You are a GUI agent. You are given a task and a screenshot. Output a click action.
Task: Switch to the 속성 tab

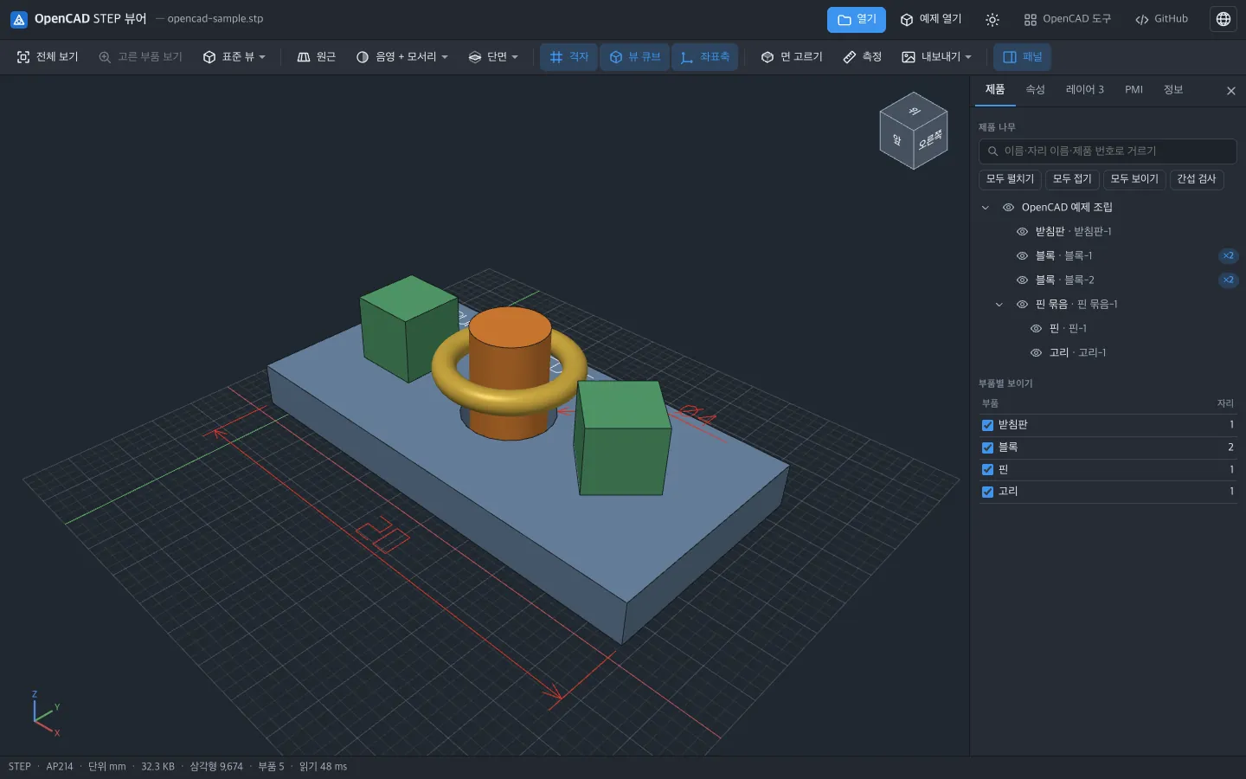click(1035, 90)
